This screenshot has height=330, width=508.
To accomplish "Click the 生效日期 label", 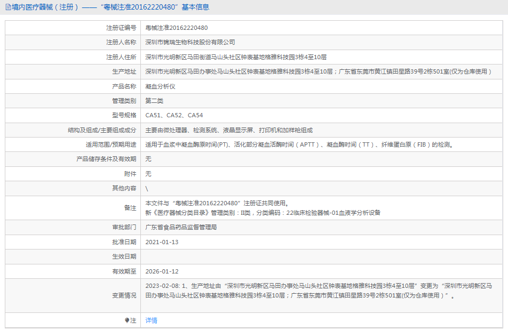I will 124,256.
